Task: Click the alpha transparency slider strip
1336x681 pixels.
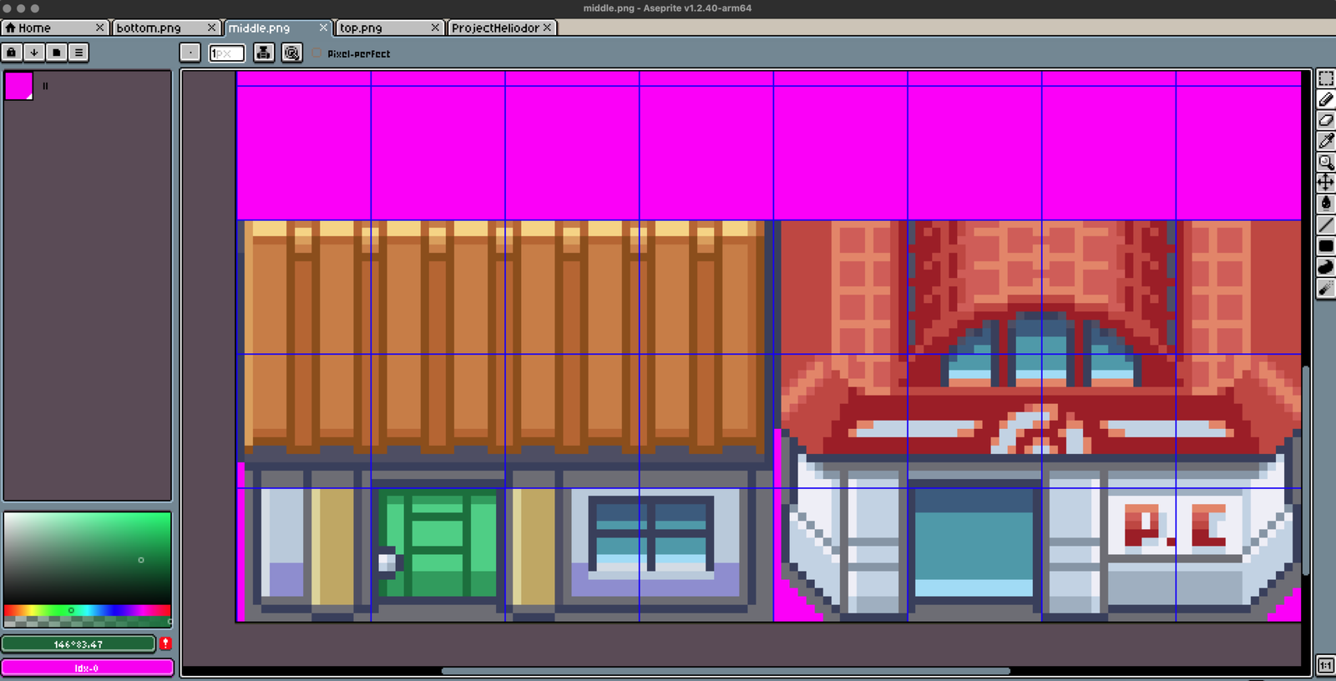Action: (87, 622)
